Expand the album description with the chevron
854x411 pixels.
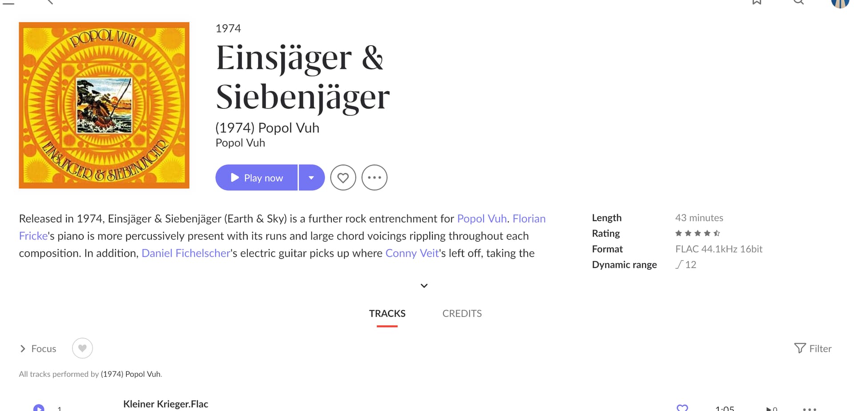pyautogui.click(x=424, y=286)
